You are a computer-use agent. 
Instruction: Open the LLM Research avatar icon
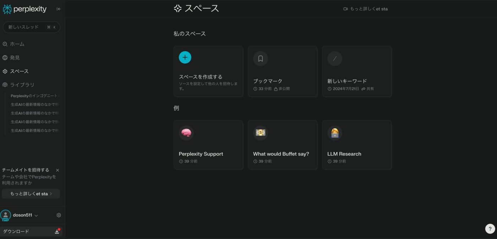334,133
